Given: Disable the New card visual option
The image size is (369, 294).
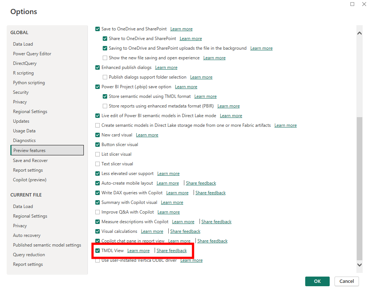Looking at the screenshot, I should 97,135.
